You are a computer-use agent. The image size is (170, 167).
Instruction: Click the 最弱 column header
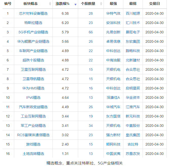pos(133,4)
